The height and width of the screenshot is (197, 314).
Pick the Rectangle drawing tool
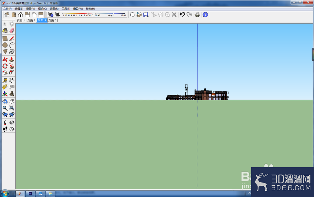tap(5, 38)
